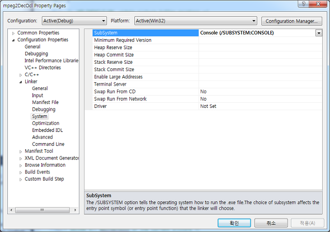Screen dimensions: 330x232
Task: Expand the Build Events node
Action: click(21, 173)
